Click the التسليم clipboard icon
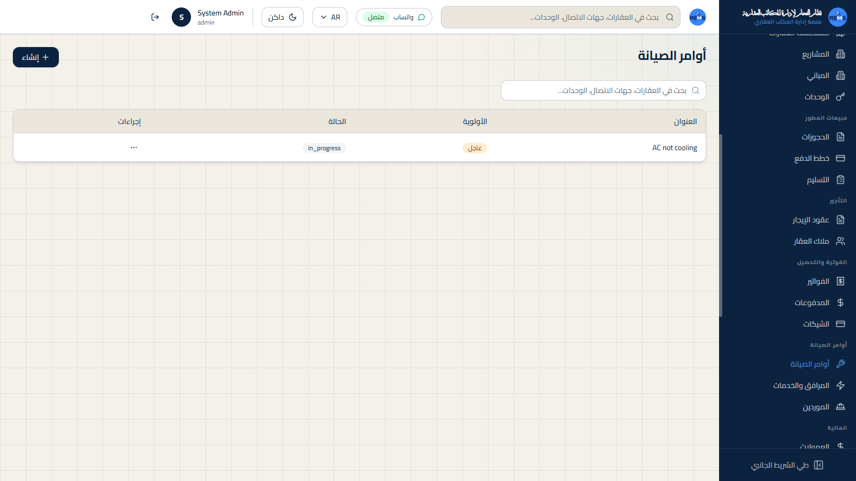The height and width of the screenshot is (481, 856). tap(840, 180)
